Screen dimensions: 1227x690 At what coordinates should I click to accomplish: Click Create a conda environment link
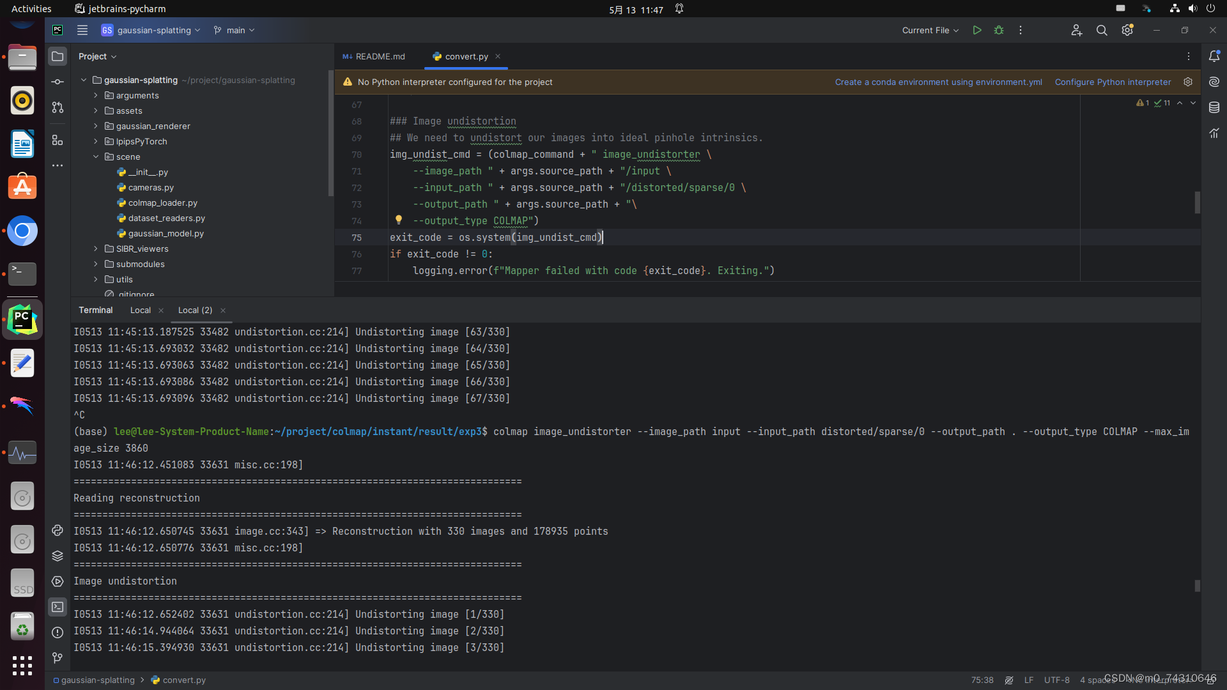(938, 82)
